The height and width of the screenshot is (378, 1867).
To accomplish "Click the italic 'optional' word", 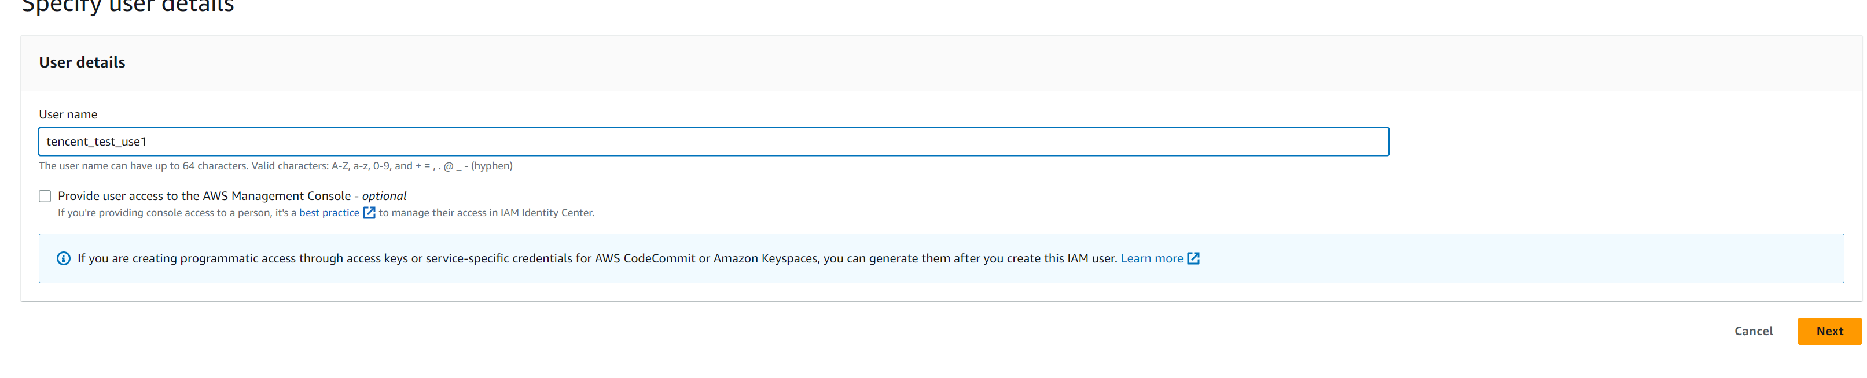I will (384, 197).
